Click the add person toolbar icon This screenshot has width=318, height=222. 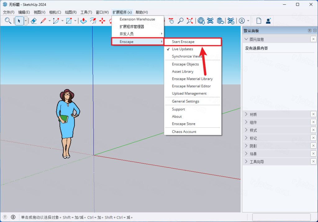tap(268, 21)
